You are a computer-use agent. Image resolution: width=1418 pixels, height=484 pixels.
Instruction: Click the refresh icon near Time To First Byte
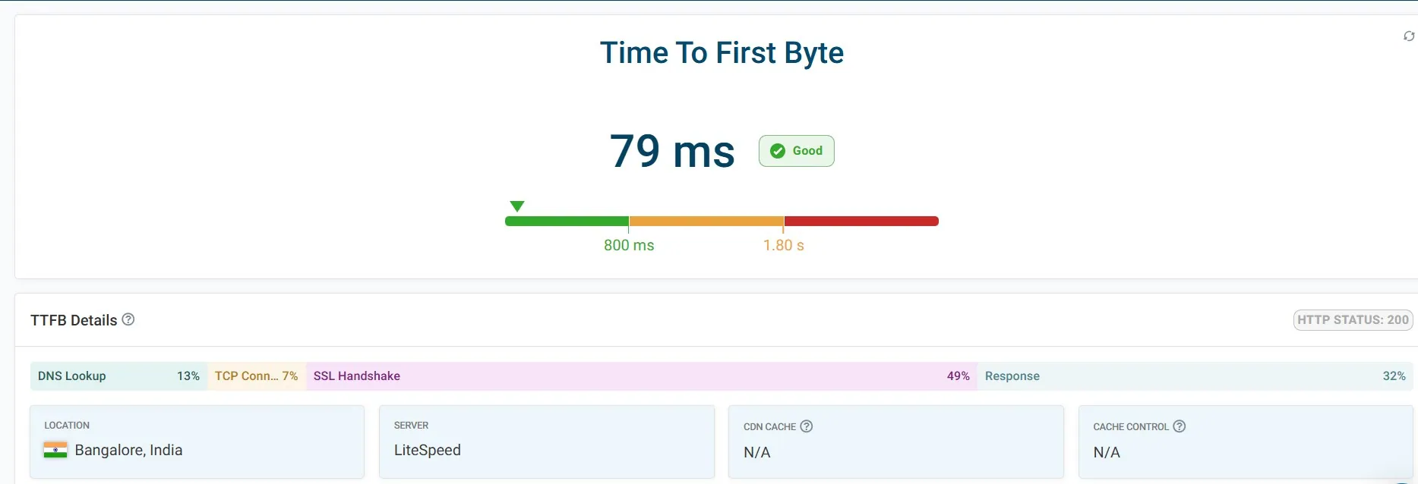point(1409,36)
